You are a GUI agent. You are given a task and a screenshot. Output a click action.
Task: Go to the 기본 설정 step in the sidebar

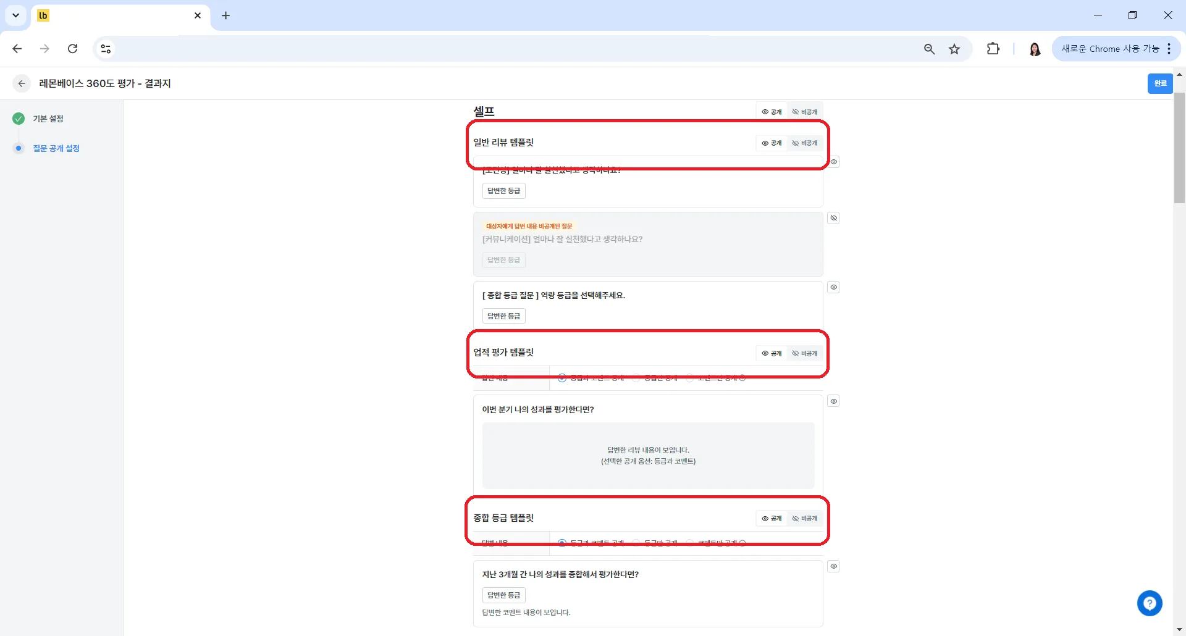coord(48,119)
